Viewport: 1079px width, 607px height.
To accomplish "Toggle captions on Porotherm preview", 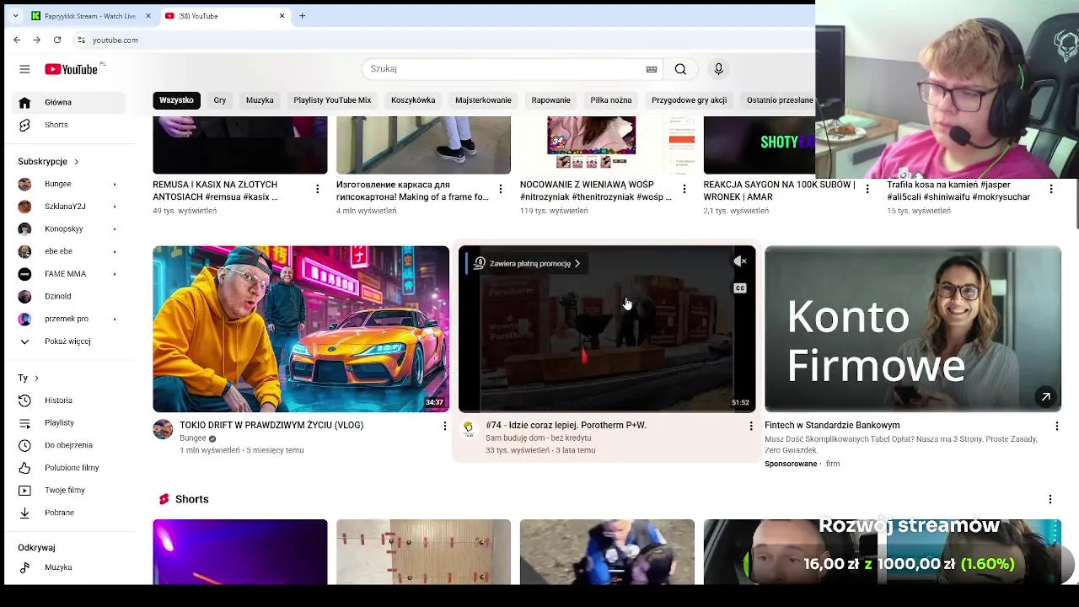I will click(x=740, y=288).
